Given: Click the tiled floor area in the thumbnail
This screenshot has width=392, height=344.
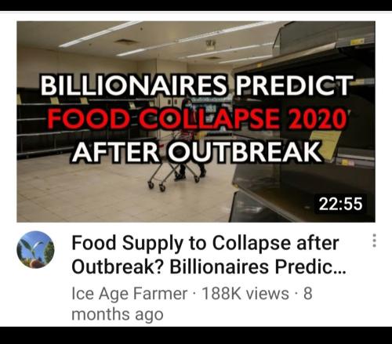Looking at the screenshot, I should [x=92, y=190].
